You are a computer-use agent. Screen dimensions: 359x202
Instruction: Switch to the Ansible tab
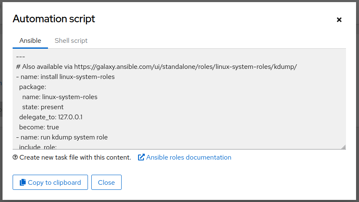[30, 41]
